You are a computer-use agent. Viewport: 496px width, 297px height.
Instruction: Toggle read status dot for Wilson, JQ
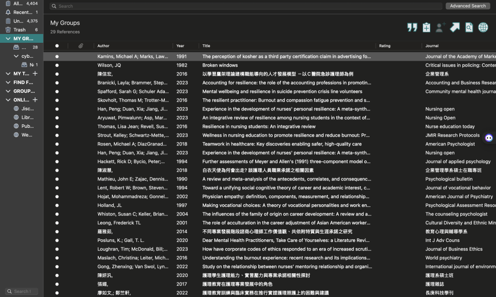click(x=57, y=65)
